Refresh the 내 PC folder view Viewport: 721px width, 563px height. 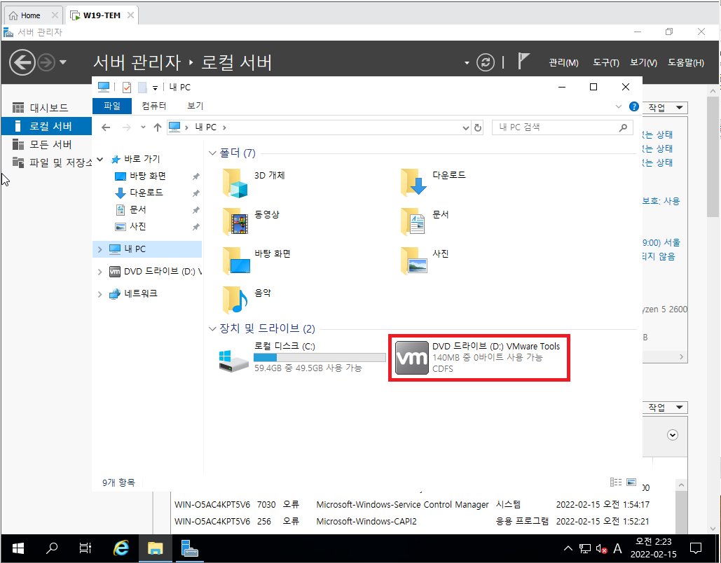tap(478, 127)
